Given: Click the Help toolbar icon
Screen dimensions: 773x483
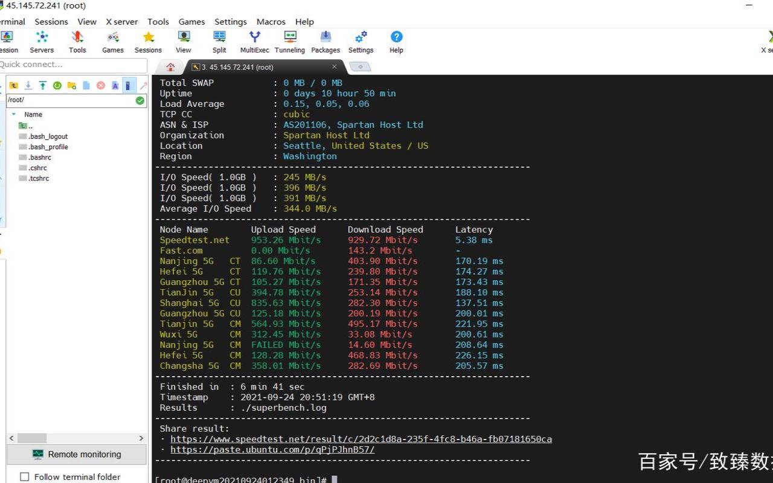Looking at the screenshot, I should pyautogui.click(x=396, y=42).
